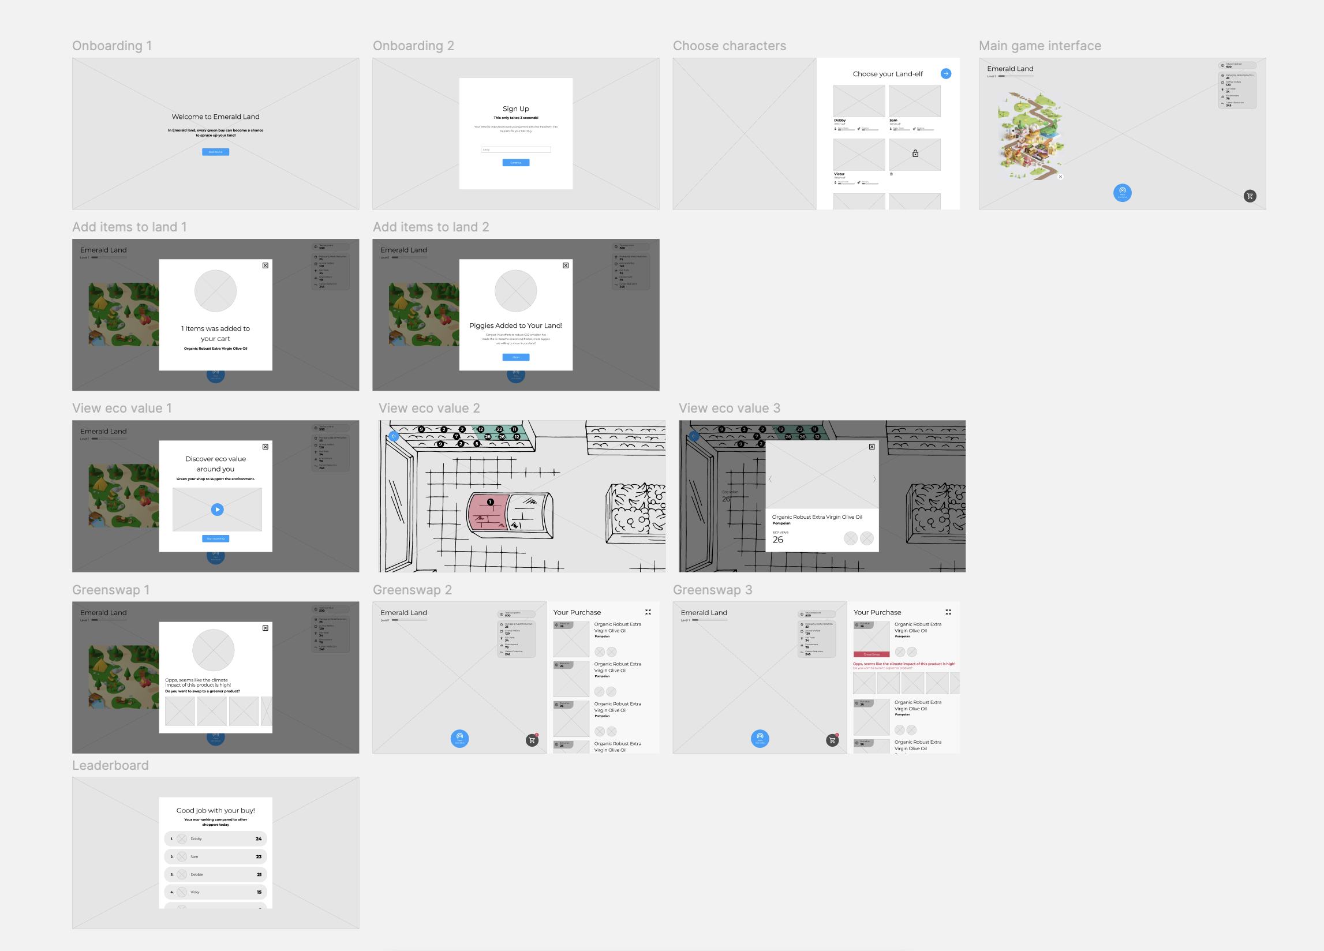Select the Dobby character thumbnail
Image resolution: width=1324 pixels, height=951 pixels.
coord(859,101)
